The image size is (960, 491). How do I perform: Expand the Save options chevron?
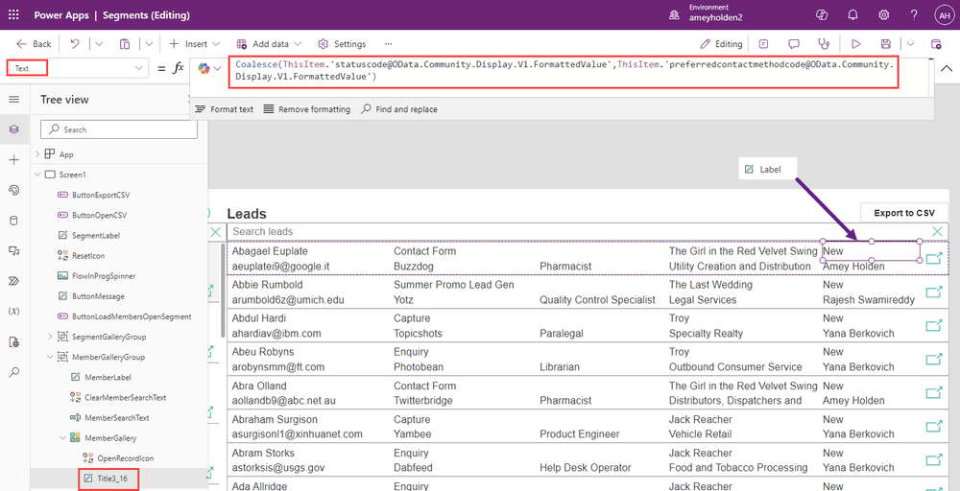click(910, 44)
